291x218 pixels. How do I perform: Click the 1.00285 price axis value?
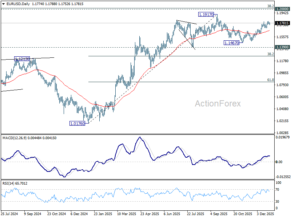[x=283, y=133]
